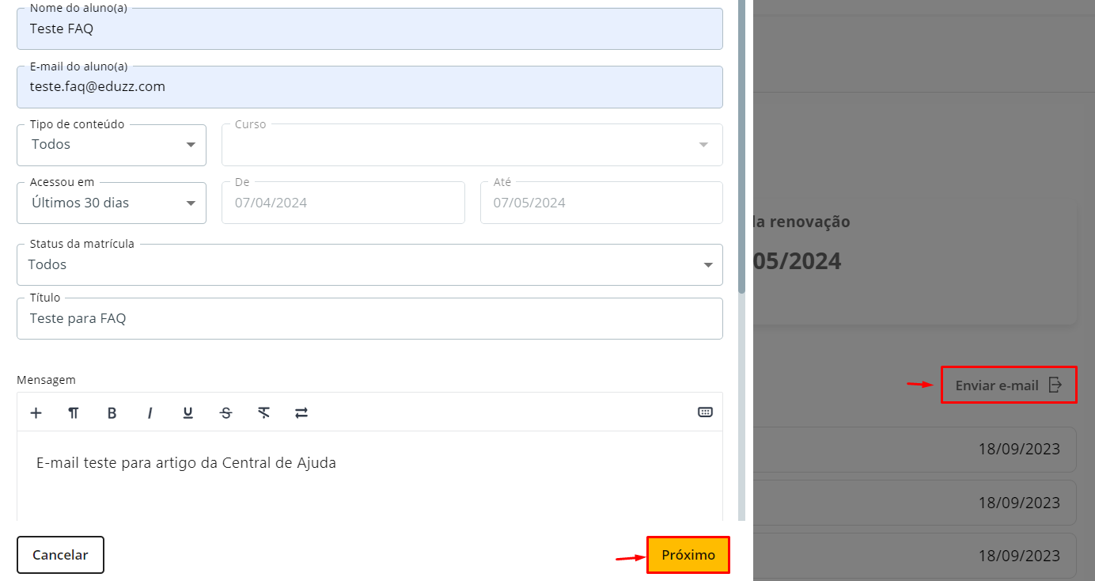Expand the Status da matrícula dropdown
The height and width of the screenshot is (581, 1095).
tap(369, 265)
